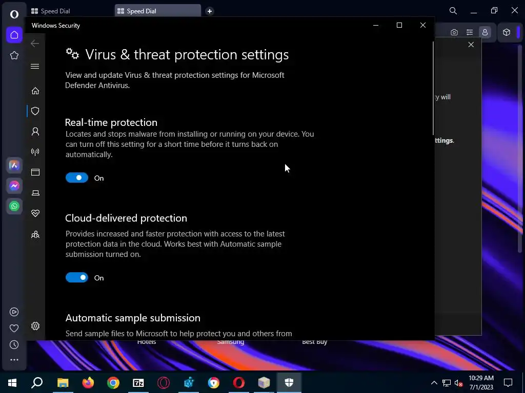This screenshot has width=525, height=393.
Task: Open Opera extensions cube icon
Action: [506, 32]
